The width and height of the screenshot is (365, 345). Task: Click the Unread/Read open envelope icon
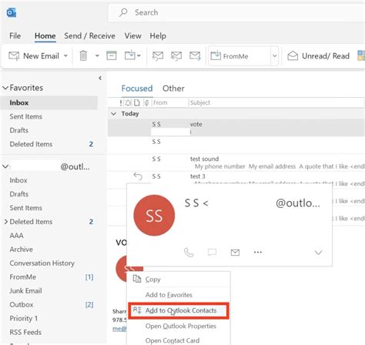pyautogui.click(x=293, y=55)
